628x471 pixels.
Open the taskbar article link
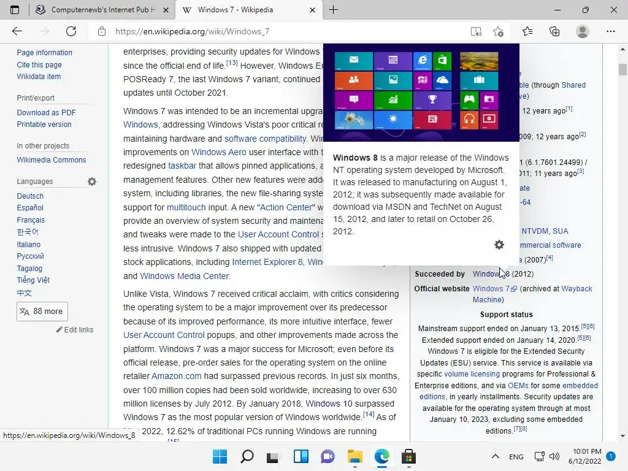pos(182,166)
